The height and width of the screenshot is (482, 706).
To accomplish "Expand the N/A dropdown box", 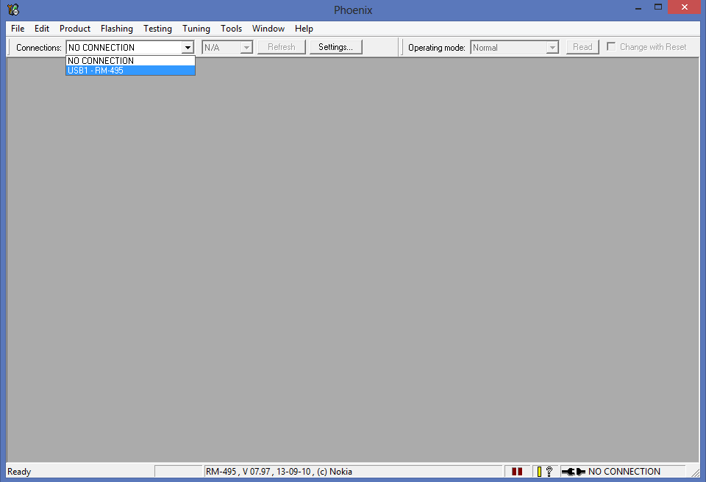I will coord(246,48).
